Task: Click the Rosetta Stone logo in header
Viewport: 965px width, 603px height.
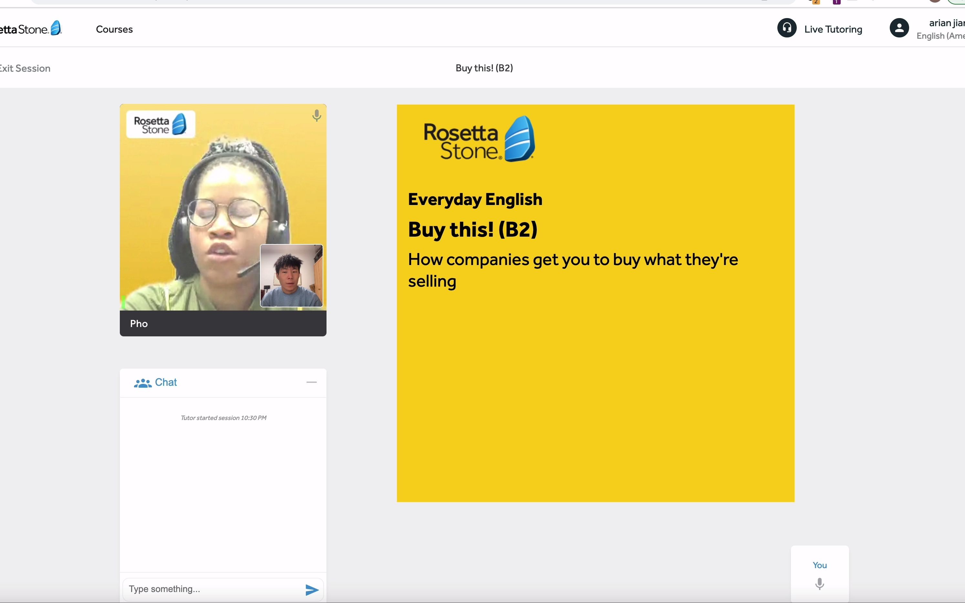Action: tap(31, 29)
